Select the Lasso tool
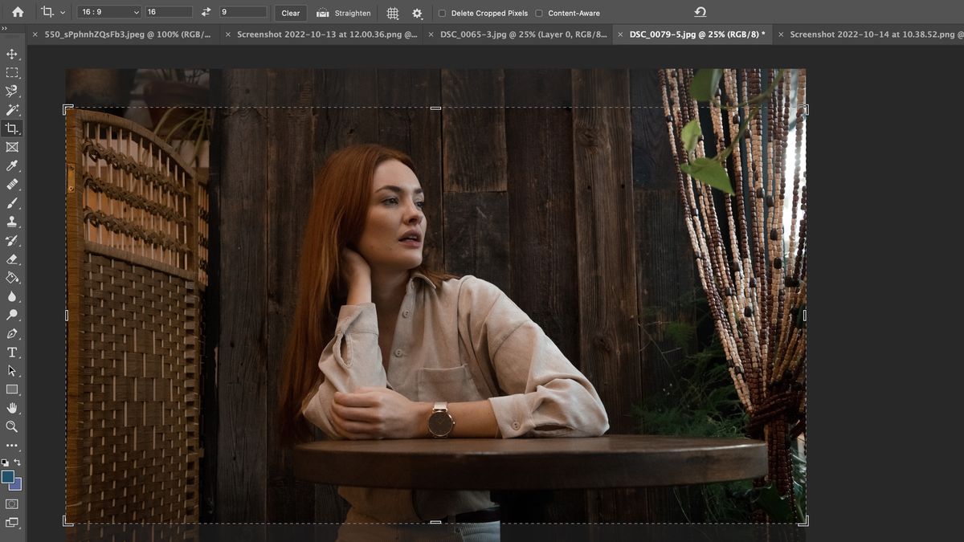 point(11,91)
